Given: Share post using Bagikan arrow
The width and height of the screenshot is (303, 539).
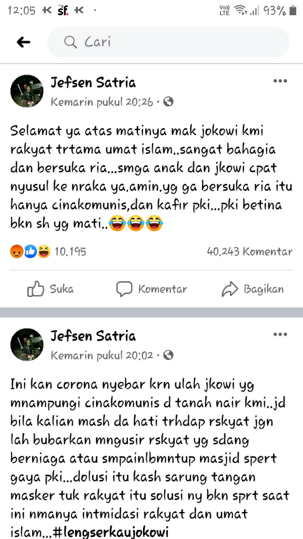Looking at the screenshot, I should click(x=252, y=289).
